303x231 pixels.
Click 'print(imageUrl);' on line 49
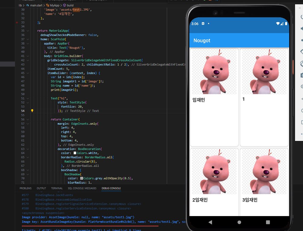pos(64,90)
